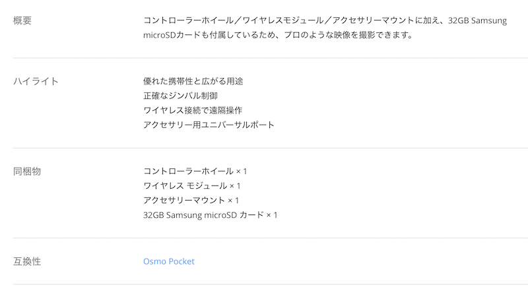Click the 同梱物 section label
528x295 pixels.
[27, 172]
